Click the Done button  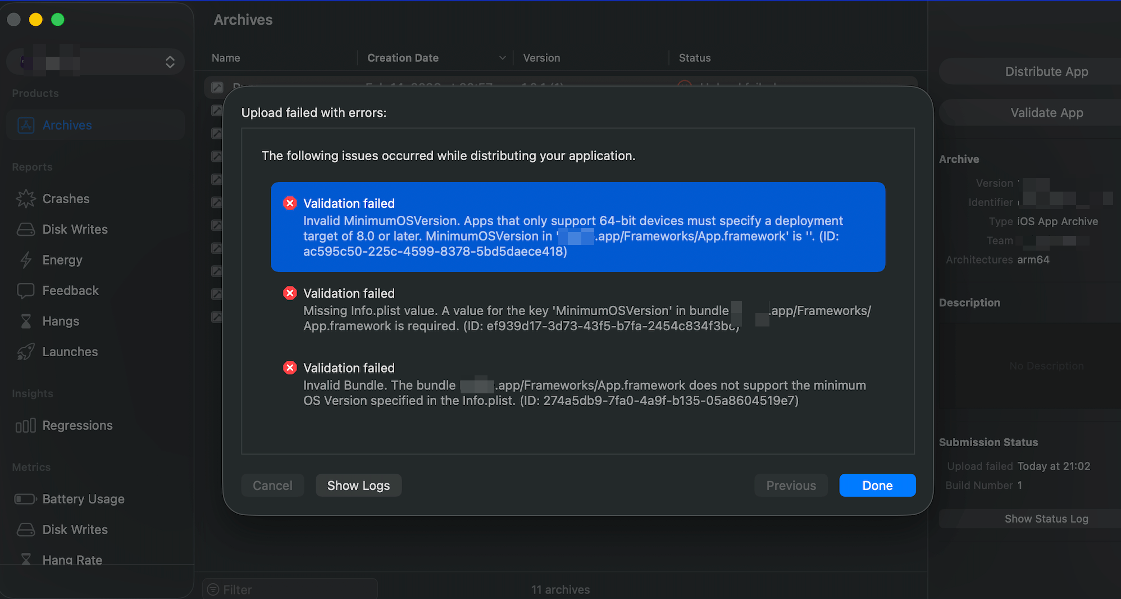(x=877, y=485)
